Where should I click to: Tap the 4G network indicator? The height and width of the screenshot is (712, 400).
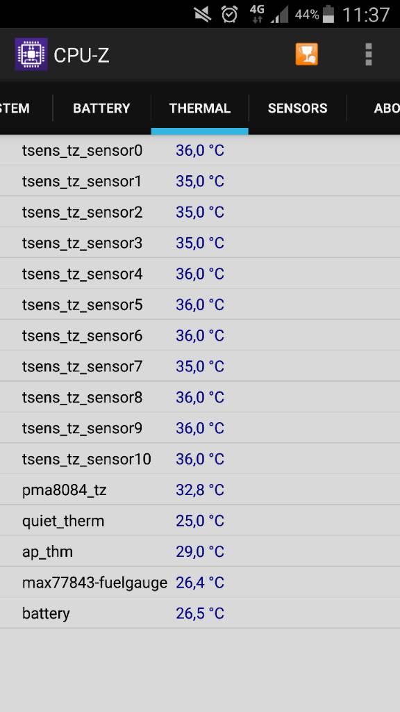(257, 14)
